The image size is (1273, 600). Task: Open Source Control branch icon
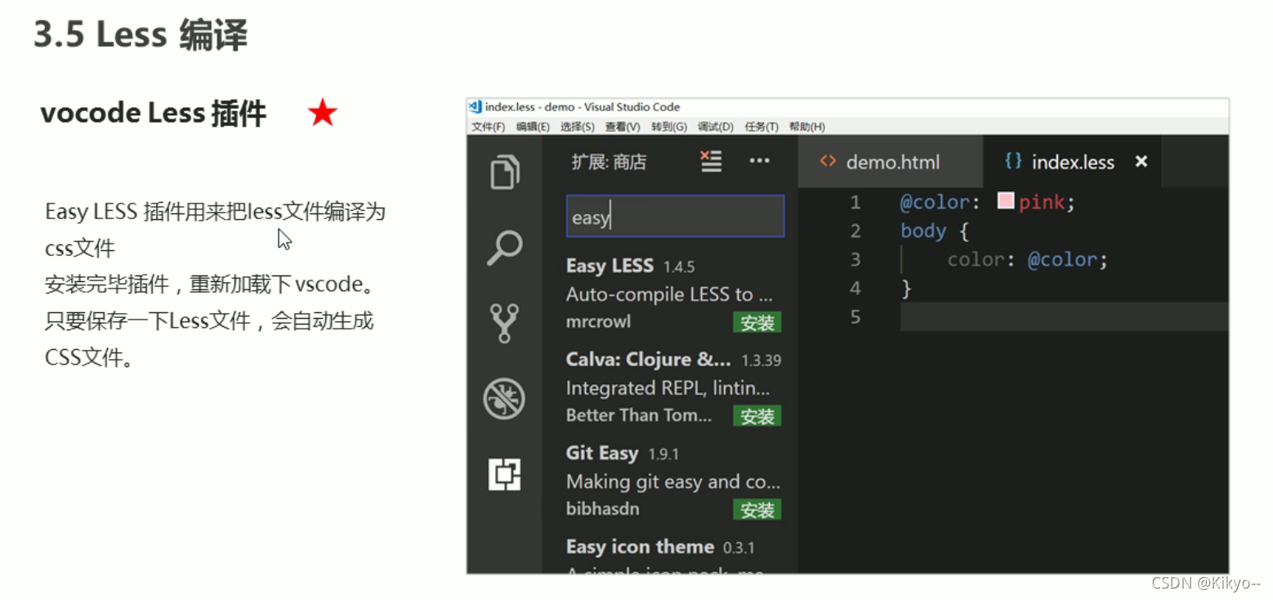tap(504, 322)
